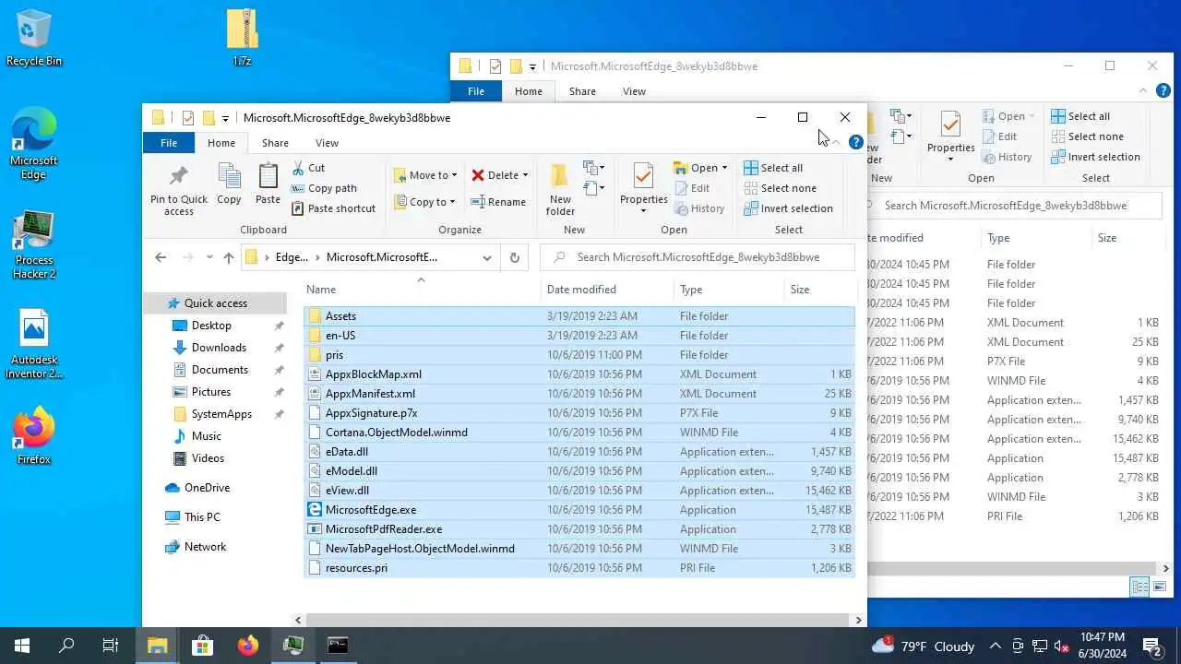Show hidden system tray icons

tap(996, 646)
